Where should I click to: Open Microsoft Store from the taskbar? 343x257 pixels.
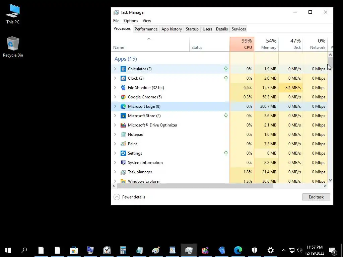(x=74, y=250)
